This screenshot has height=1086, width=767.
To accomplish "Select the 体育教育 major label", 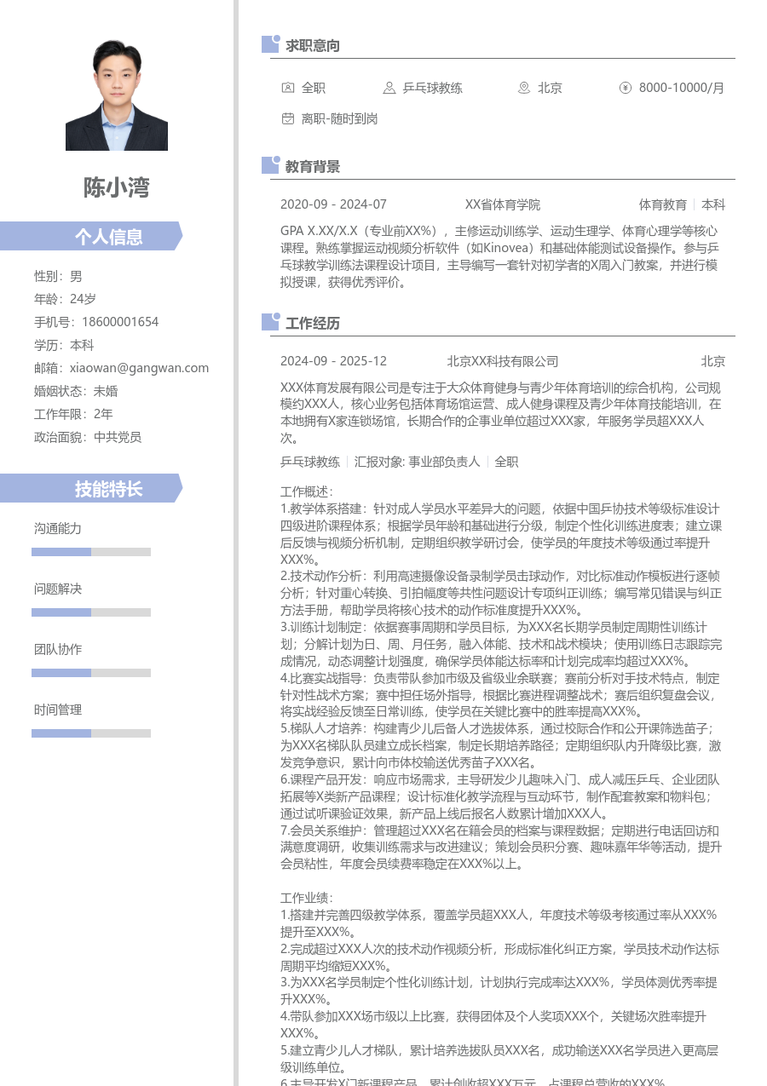I will 662,204.
